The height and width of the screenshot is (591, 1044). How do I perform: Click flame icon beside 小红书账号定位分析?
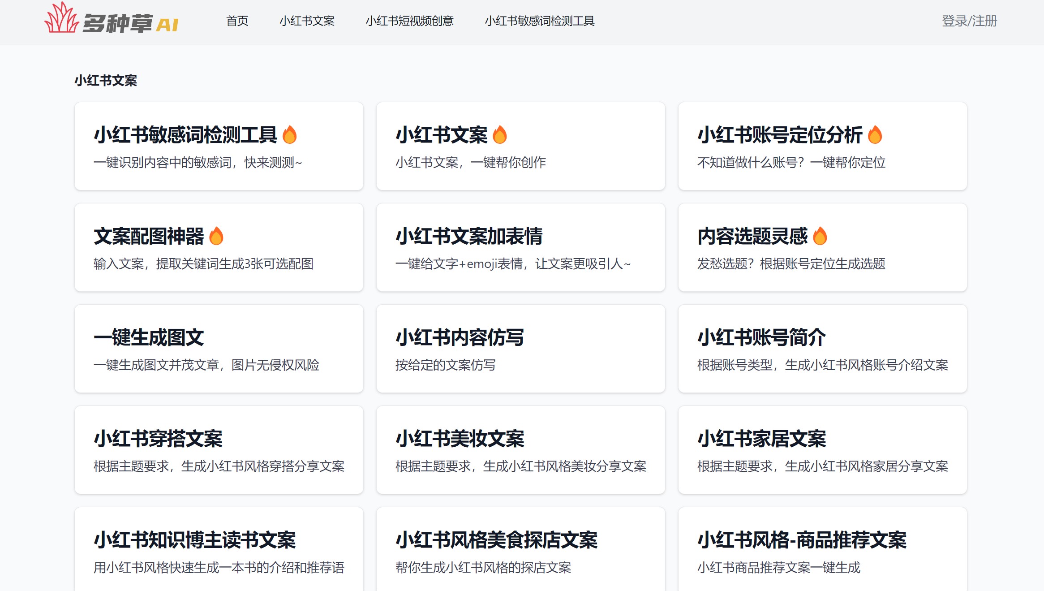(874, 135)
